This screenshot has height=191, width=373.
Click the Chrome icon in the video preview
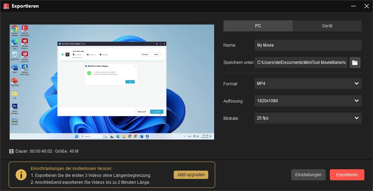pyautogui.click(x=15, y=29)
